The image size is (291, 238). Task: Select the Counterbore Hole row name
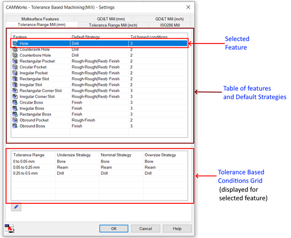pos(35,55)
